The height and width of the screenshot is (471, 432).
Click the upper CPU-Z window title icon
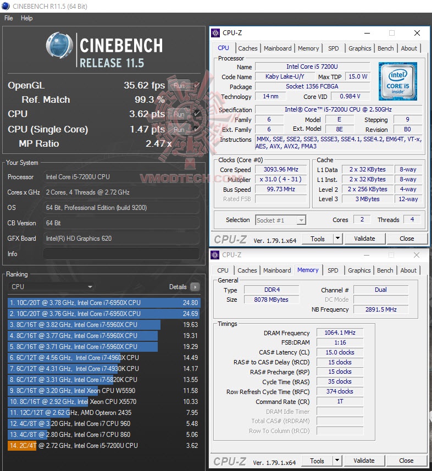(215, 33)
